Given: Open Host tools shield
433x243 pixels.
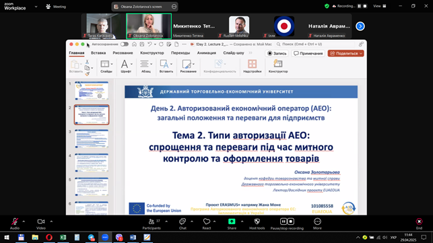Looking at the screenshot, I should coord(257,223).
